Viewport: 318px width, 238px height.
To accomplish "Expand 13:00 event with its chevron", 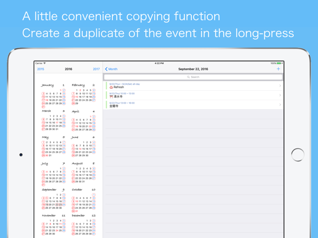I will tap(280, 105).
